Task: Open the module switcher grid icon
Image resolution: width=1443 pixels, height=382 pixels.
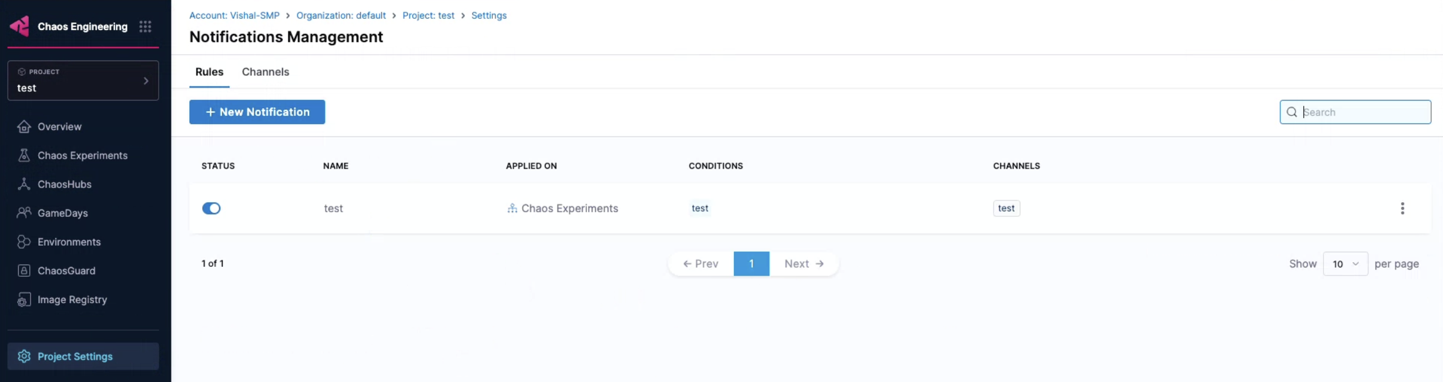Action: point(145,26)
